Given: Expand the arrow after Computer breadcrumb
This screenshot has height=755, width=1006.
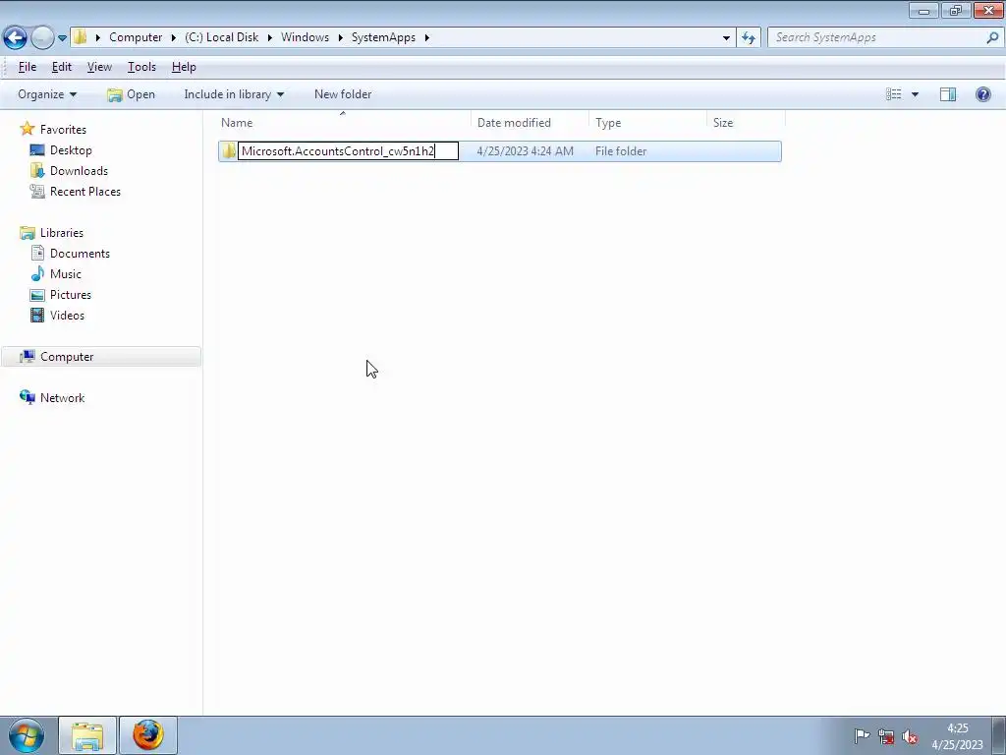Looking at the screenshot, I should pyautogui.click(x=173, y=37).
